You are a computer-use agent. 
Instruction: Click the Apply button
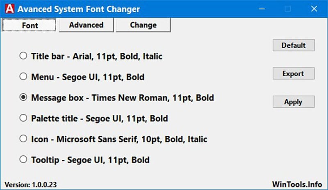294,102
